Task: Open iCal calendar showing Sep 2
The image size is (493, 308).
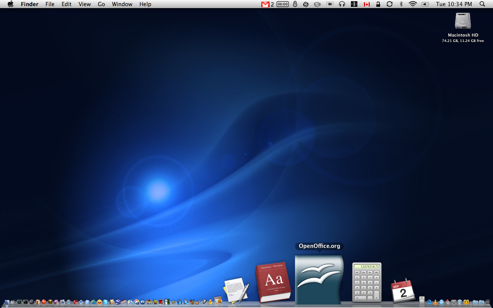Action: click(x=403, y=291)
